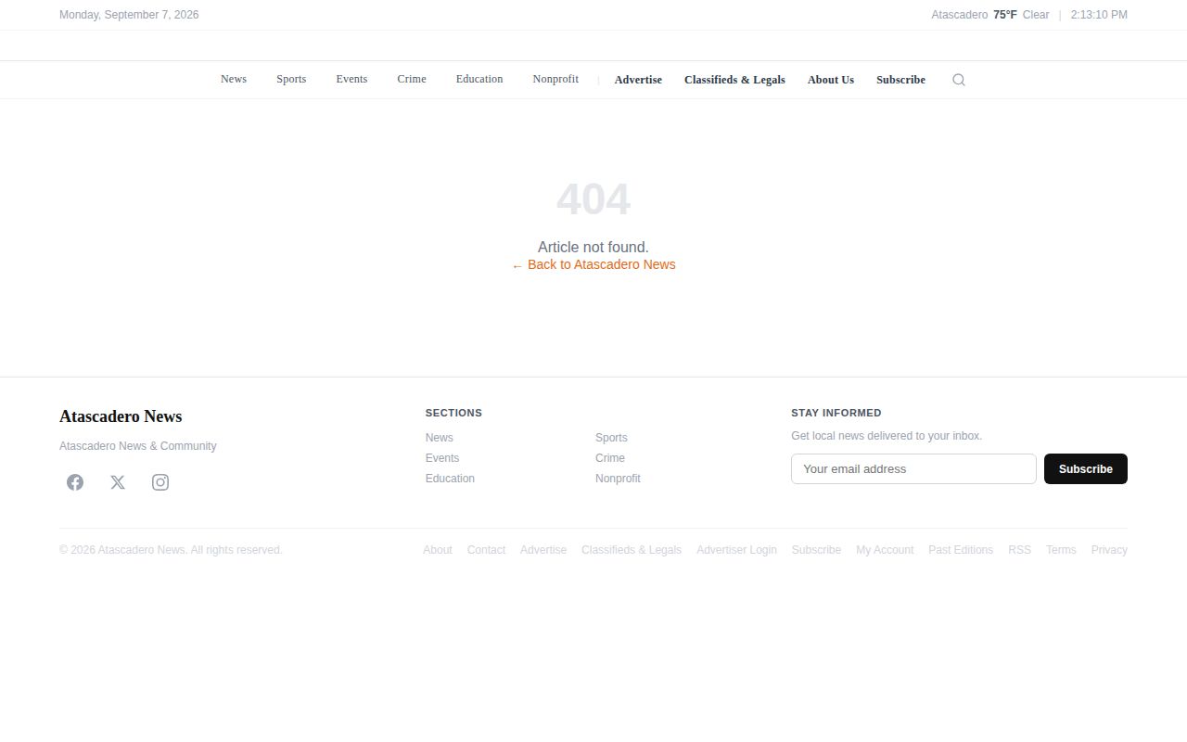Image resolution: width=1187 pixels, height=742 pixels.
Task: Open the search magnifier icon
Action: pos(959,80)
